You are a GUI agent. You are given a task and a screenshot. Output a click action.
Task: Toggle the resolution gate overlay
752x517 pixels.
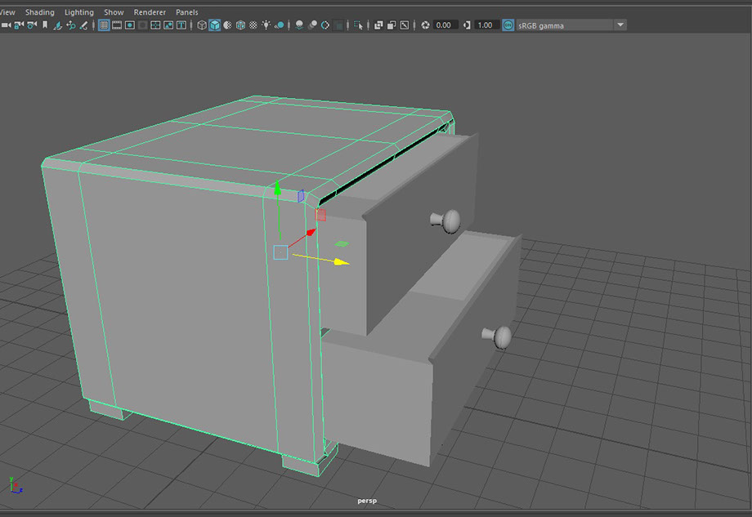[x=129, y=25]
